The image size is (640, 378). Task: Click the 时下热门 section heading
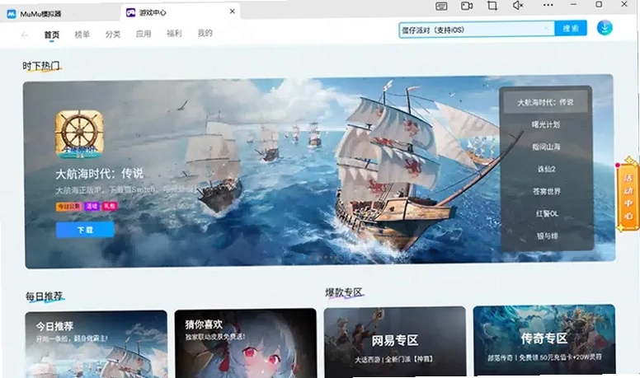(41, 66)
